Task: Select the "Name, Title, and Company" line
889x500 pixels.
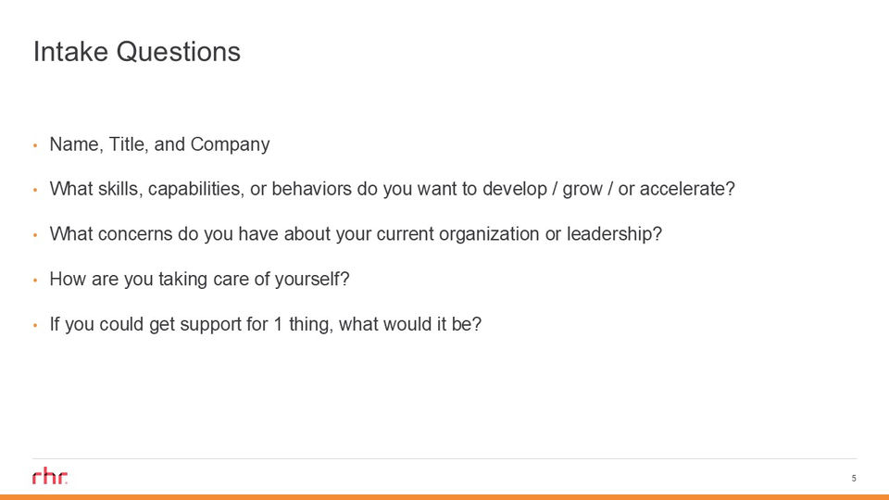Action: [x=159, y=144]
